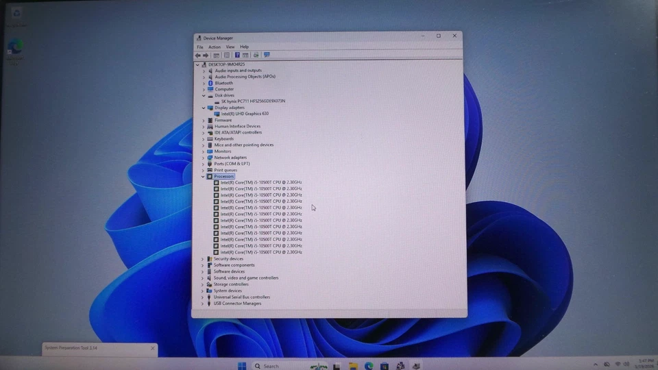Show hidden tray icons with the chevron
658x370 pixels.
[x=596, y=365]
